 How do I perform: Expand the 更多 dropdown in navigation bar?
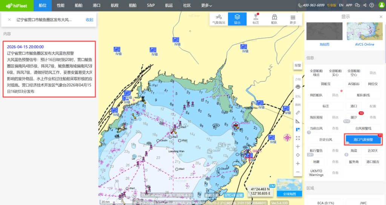pyautogui.click(x=206, y=5)
